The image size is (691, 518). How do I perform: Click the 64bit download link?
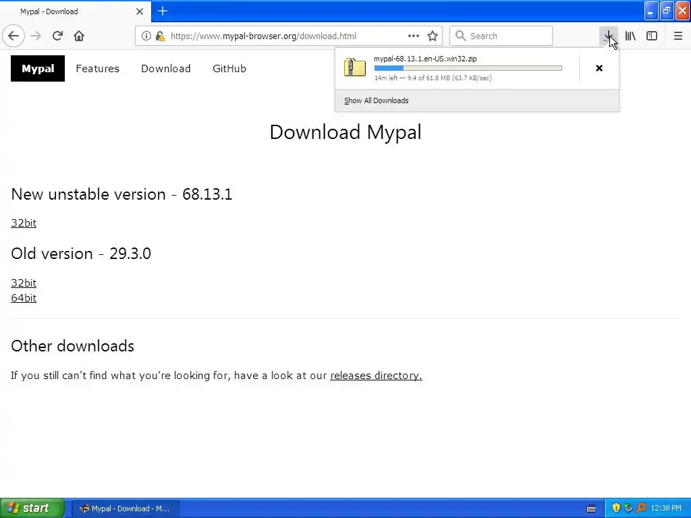(24, 297)
